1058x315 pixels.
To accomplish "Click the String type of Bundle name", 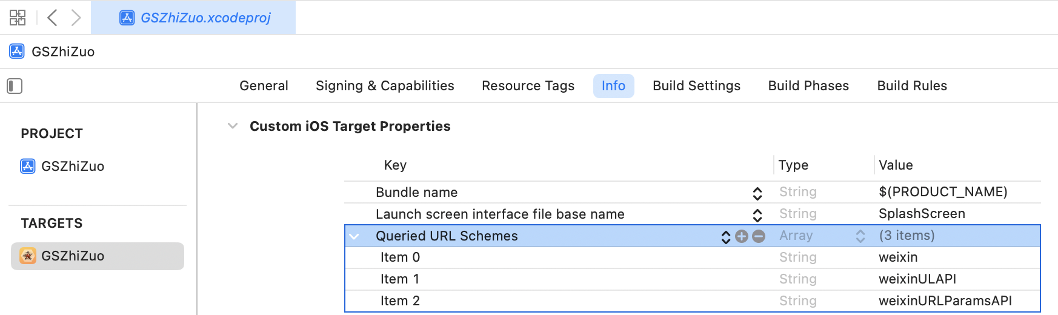I will [x=798, y=192].
